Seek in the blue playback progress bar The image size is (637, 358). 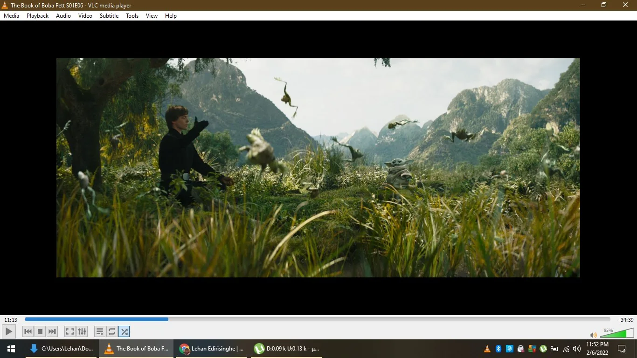318,319
